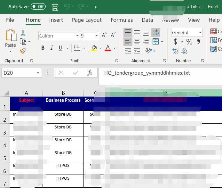Click the Cut scissors icon
222x188 pixels.
click(23, 32)
